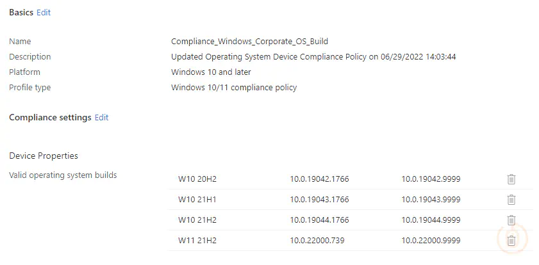Screen dimensions: 539x265
Task: Click minimum build 10.0.19043.1766
Action: (x=319, y=200)
